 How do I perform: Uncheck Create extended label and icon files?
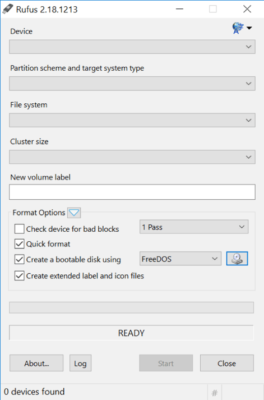click(20, 276)
